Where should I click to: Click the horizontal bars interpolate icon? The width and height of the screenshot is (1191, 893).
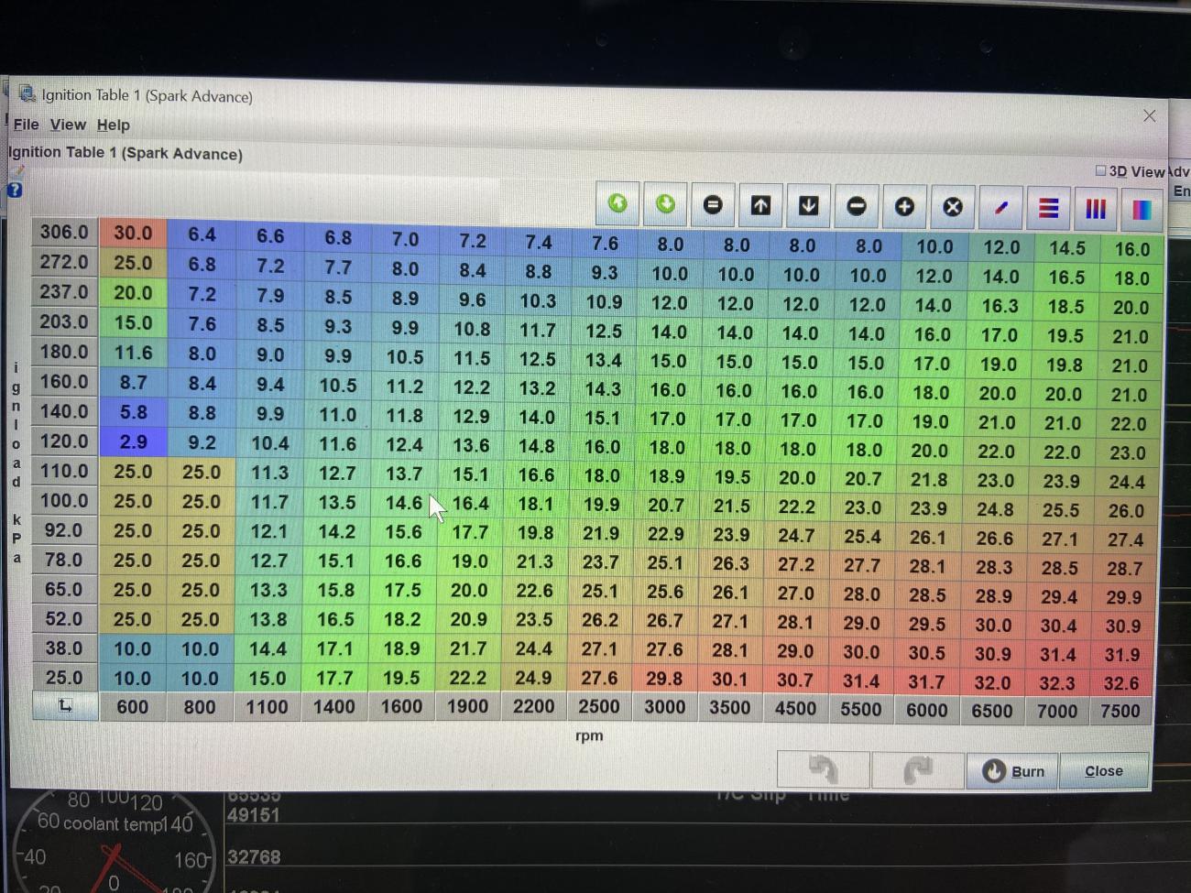tap(1049, 209)
